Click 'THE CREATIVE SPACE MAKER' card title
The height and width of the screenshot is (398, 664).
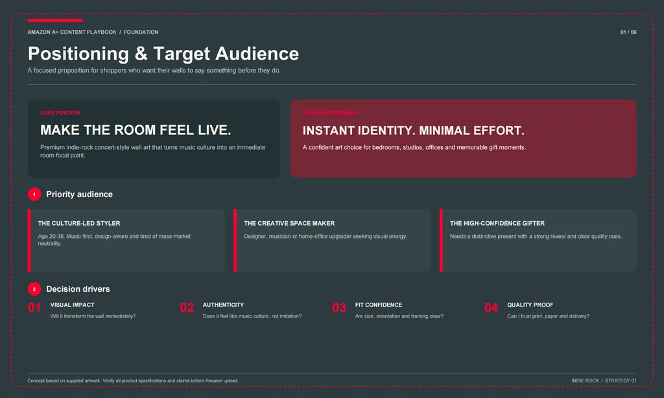point(289,223)
